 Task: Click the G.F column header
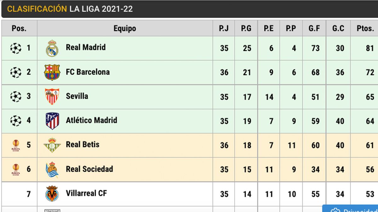pyautogui.click(x=314, y=28)
